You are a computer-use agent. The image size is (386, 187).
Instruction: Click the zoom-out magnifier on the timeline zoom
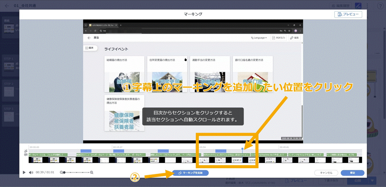(61, 172)
